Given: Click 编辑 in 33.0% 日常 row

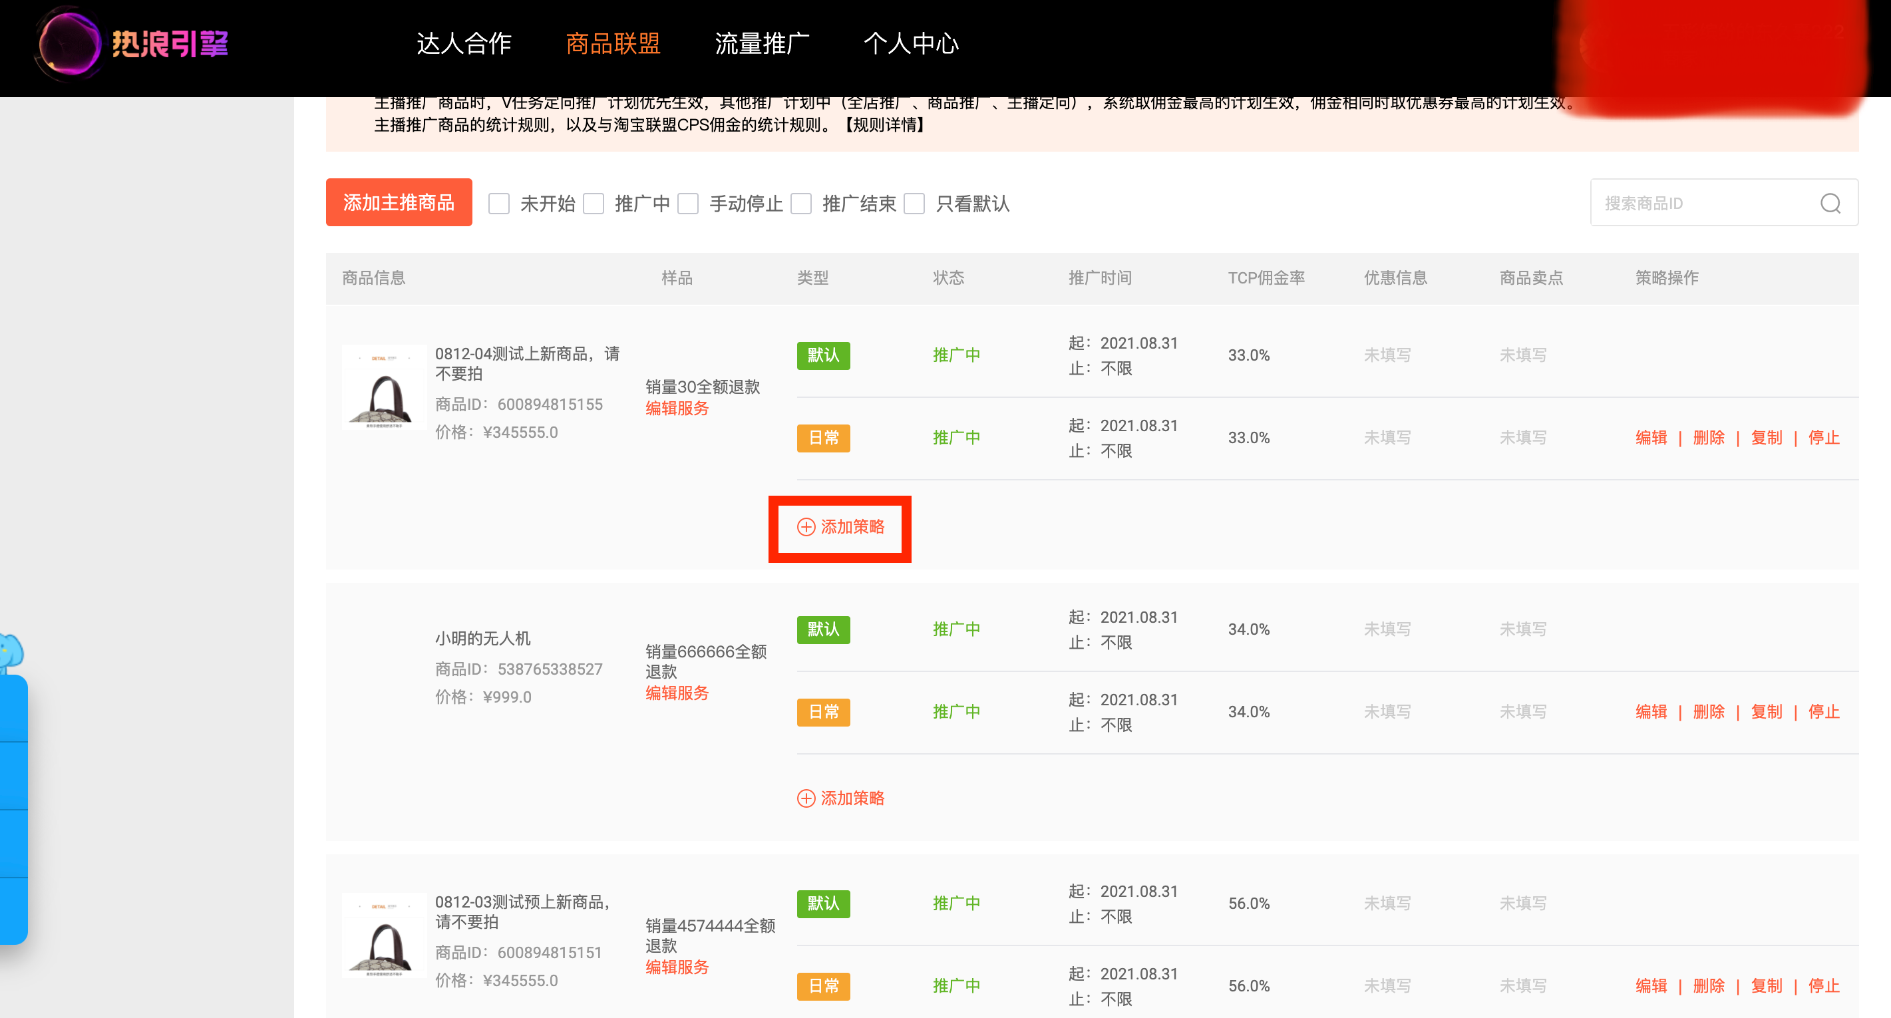Looking at the screenshot, I should click(1651, 438).
